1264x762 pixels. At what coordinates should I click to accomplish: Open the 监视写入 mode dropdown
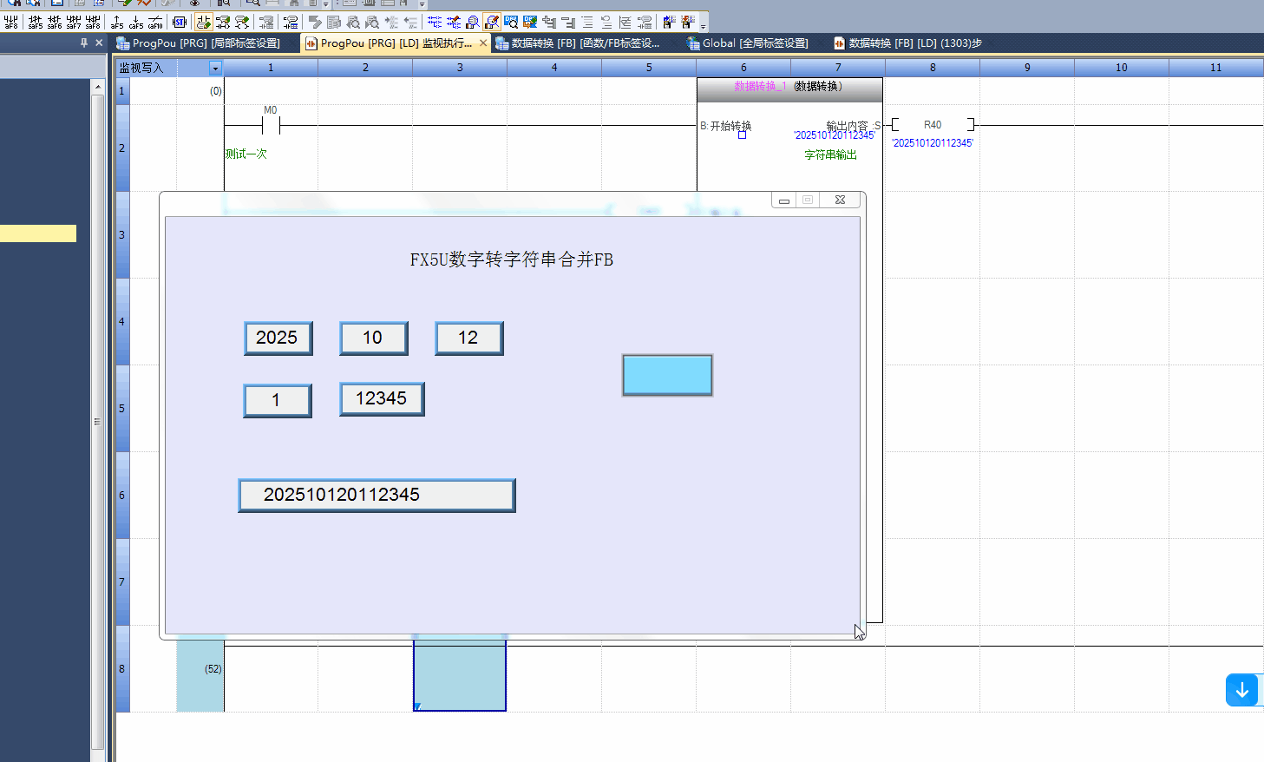click(x=215, y=68)
